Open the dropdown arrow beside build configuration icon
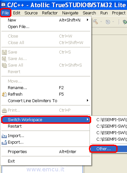The image size is (127, 173). pos(113,22)
